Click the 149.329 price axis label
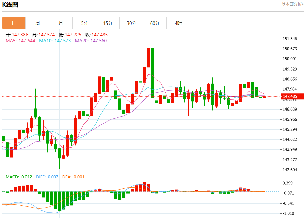The image size is (306, 218). tap(290, 69)
